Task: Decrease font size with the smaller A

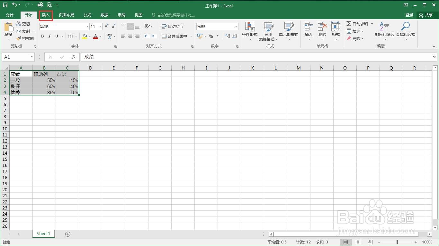Action: point(113,26)
